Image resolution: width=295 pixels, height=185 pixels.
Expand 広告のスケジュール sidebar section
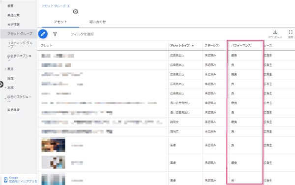pos(5,98)
